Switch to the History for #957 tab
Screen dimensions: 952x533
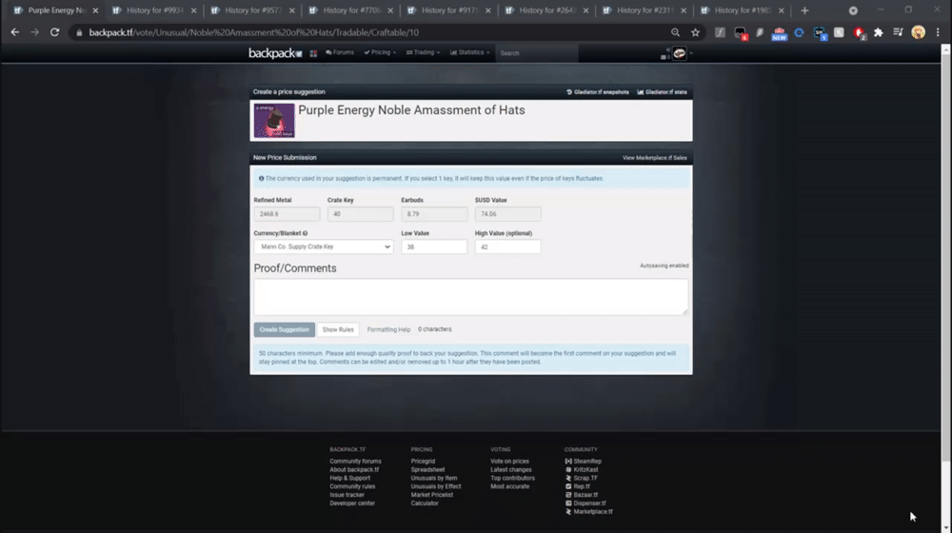250,10
